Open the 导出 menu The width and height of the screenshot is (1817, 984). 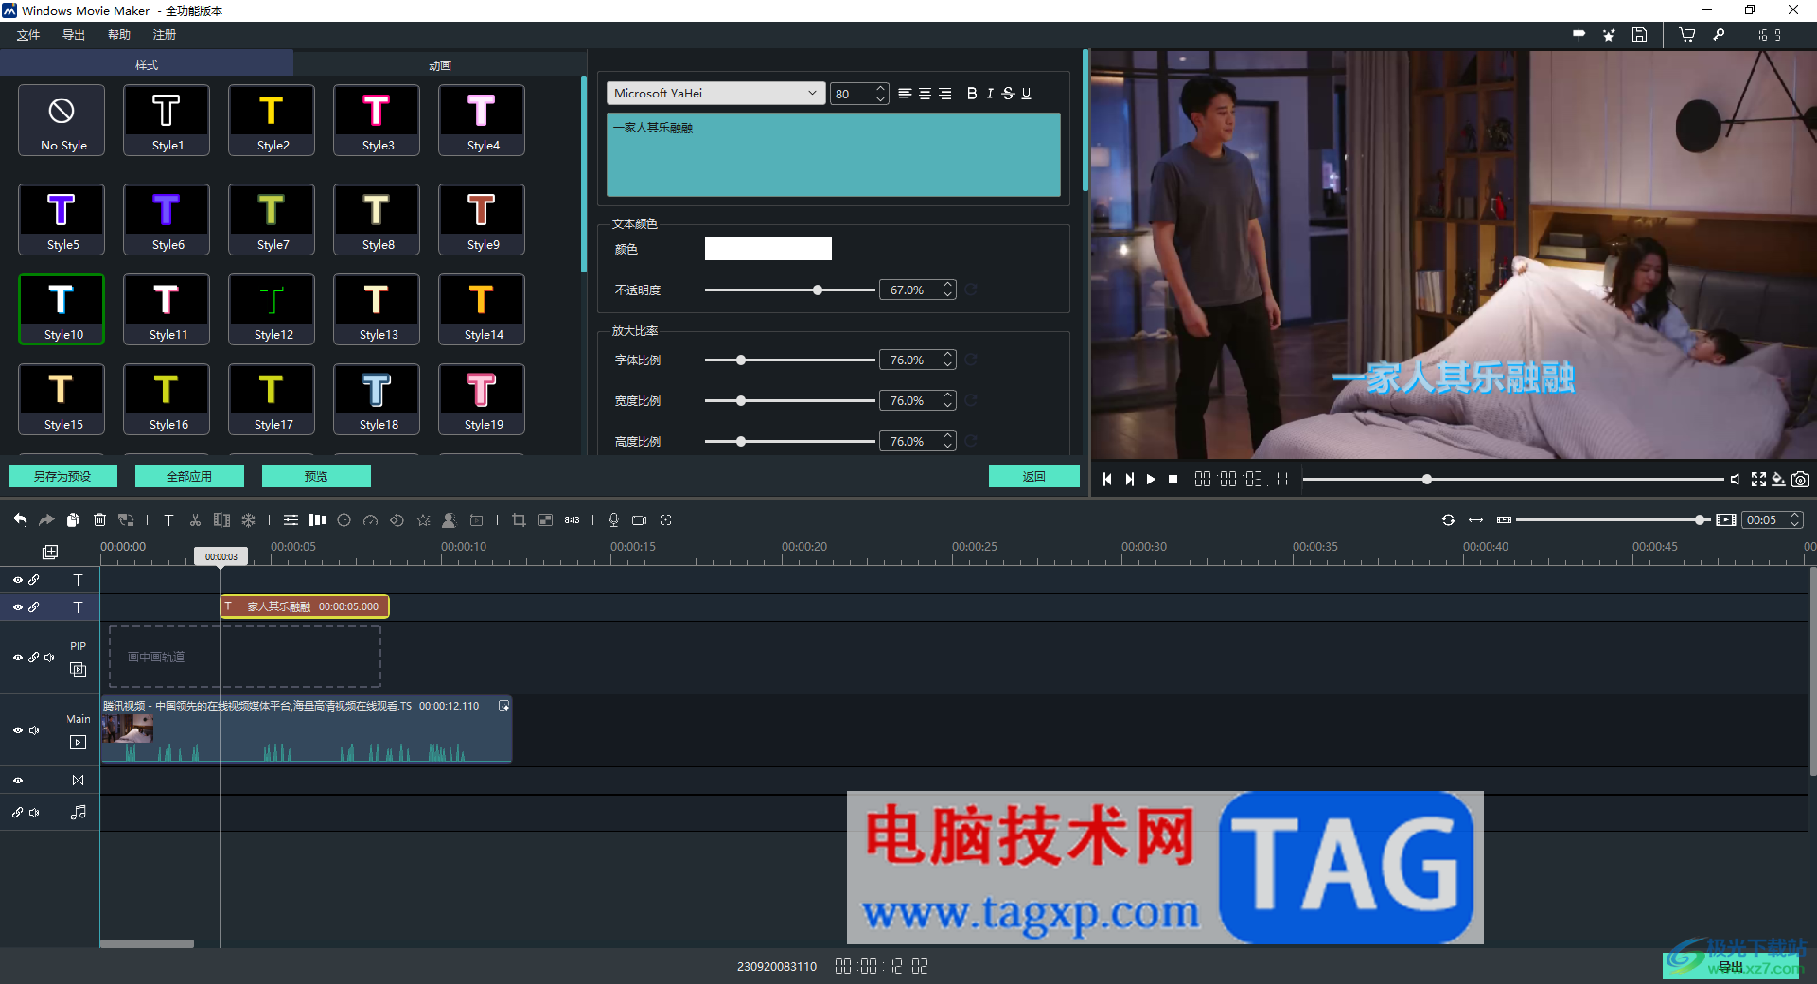point(74,35)
